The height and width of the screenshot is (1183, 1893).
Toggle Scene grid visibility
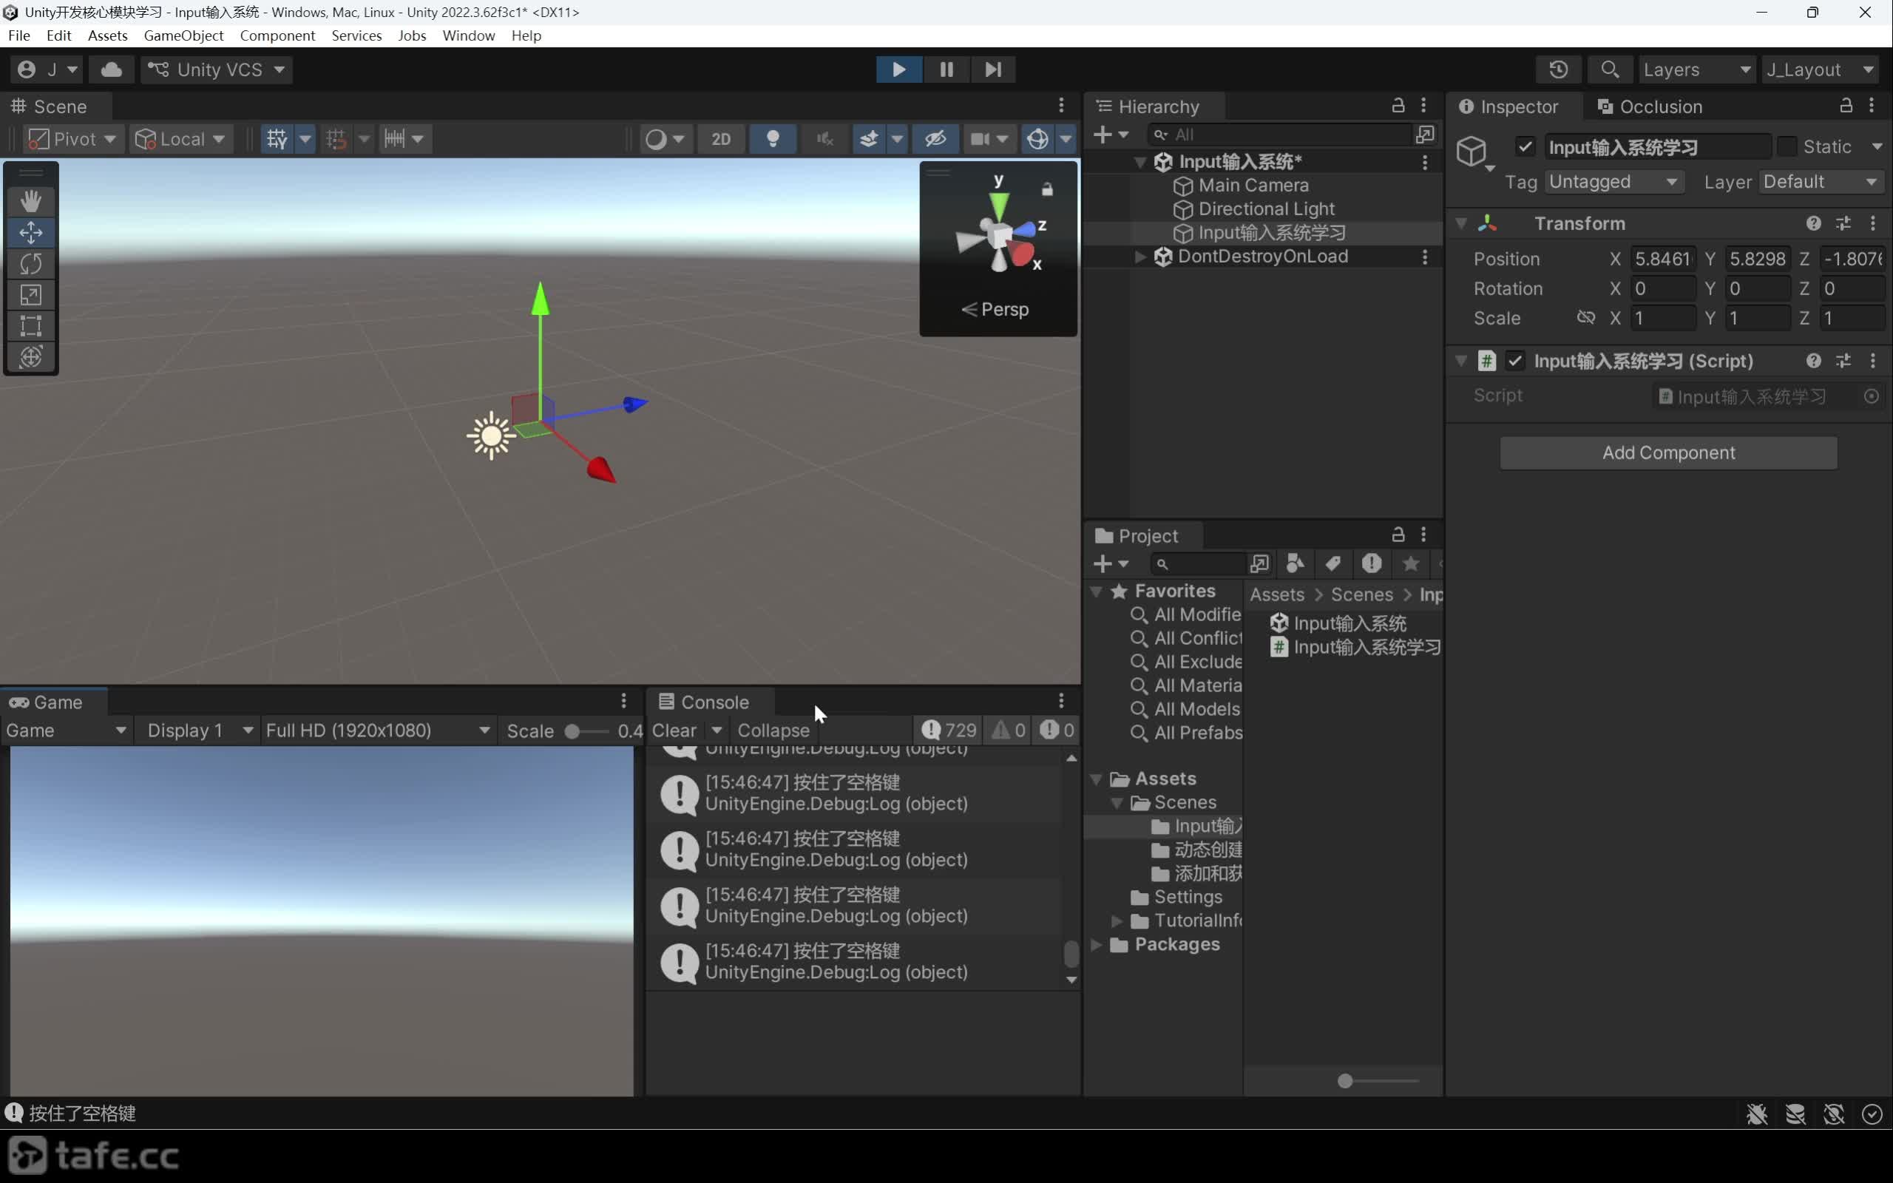(277, 139)
